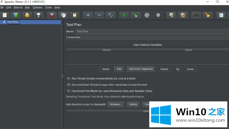229x129 pixels.
Task: Click the Copy toolbar icon
Action: point(63,15)
